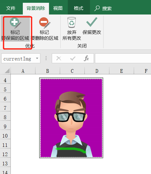Select column D header
Viewport: 151px width, 174px height.
click(x=97, y=71)
